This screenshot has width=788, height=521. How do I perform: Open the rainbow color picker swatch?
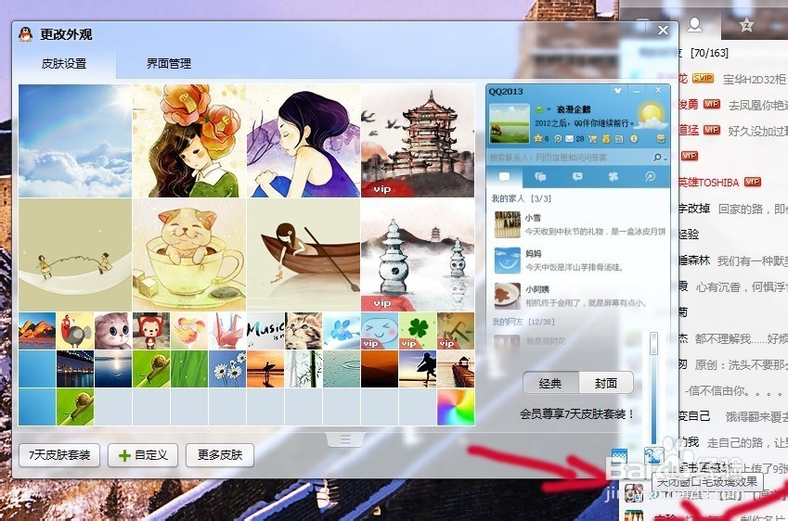[x=456, y=407]
